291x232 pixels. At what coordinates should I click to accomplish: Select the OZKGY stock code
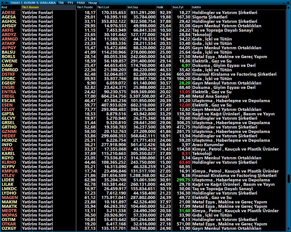click(9, 228)
